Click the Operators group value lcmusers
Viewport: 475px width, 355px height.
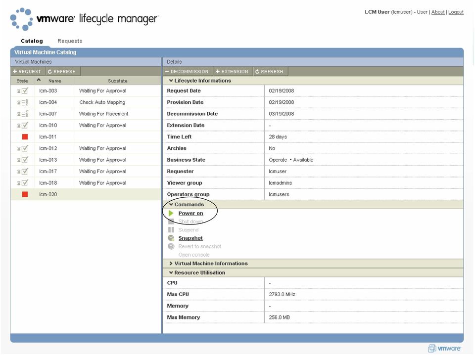tap(279, 194)
